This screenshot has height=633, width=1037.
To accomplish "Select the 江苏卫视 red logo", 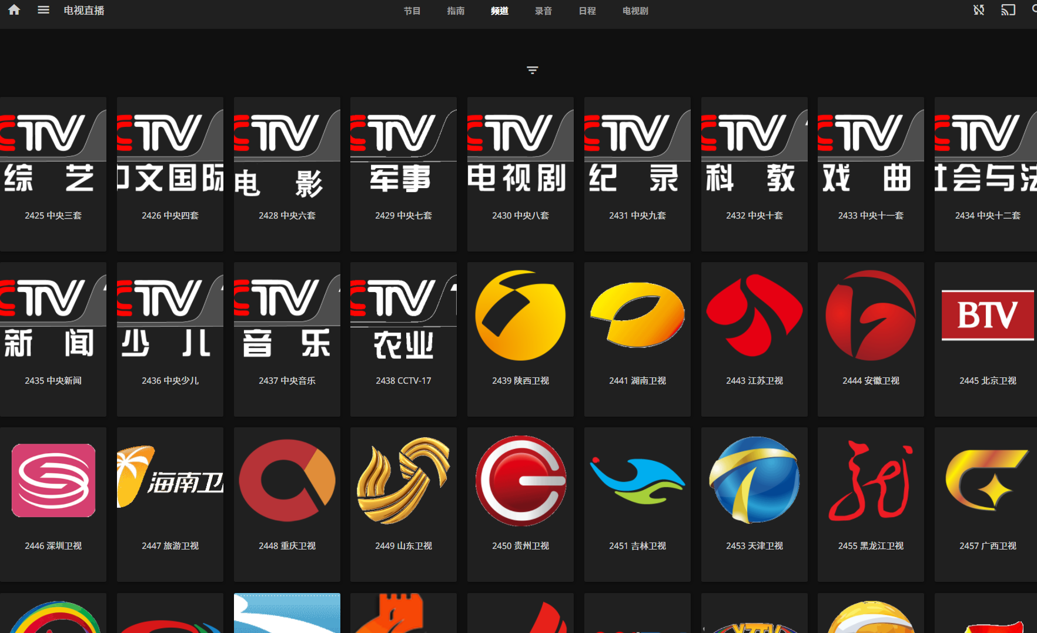I will click(754, 316).
